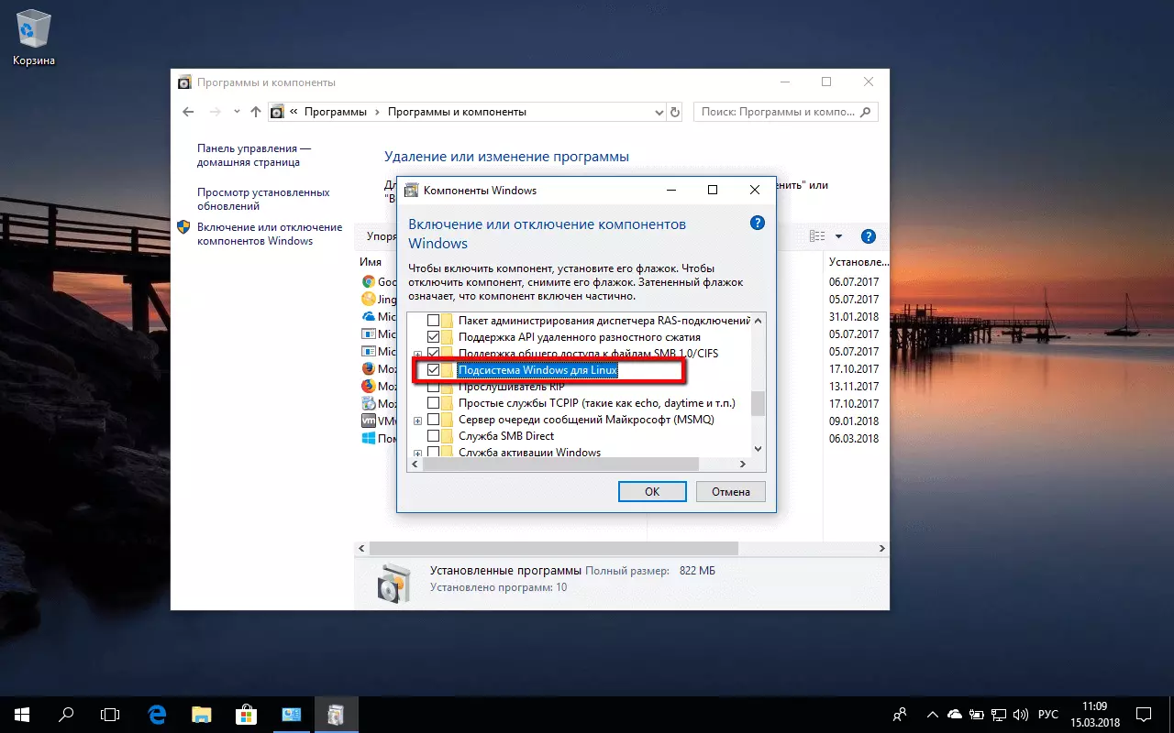Open the network icon in system tray
The width and height of the screenshot is (1174, 733).
click(999, 714)
